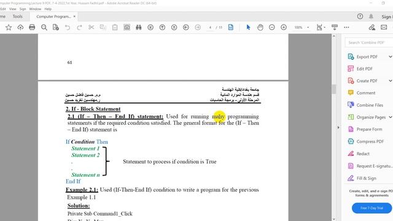This screenshot has width=393, height=221.
Task: Click the scissors cut icon
Action: coord(91,27)
